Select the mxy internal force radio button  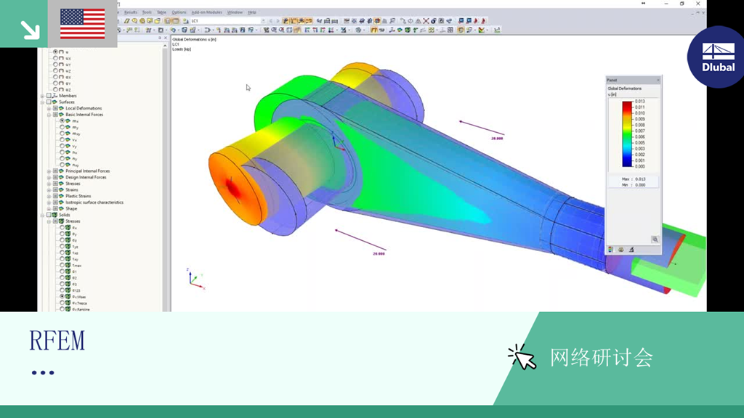(x=62, y=134)
